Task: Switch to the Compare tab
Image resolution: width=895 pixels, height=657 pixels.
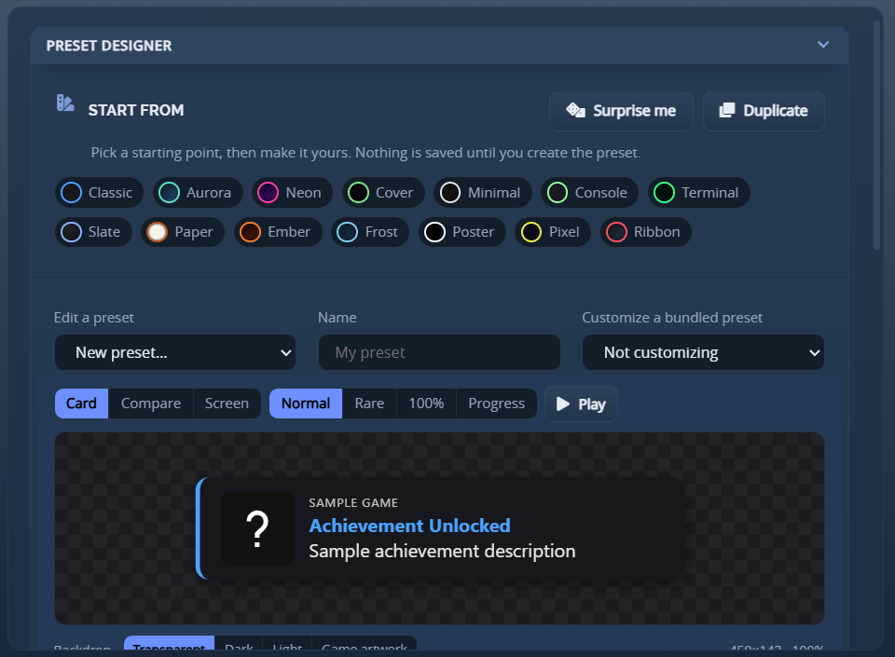Action: [x=151, y=404]
